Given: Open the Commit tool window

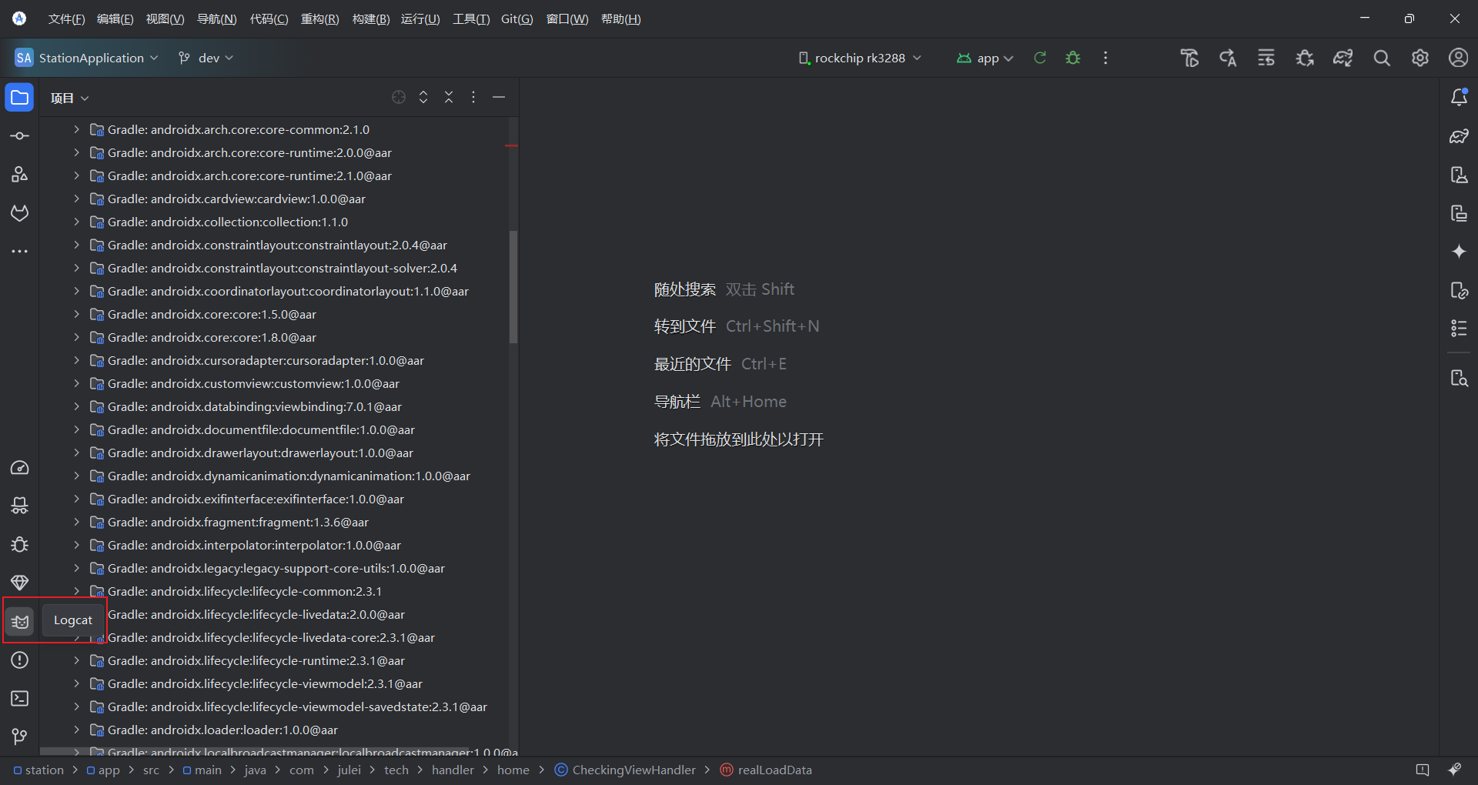Looking at the screenshot, I should tap(20, 136).
